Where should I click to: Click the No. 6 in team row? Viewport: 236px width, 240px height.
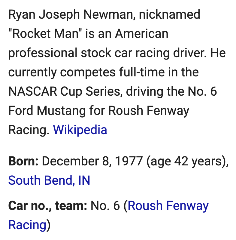pos(105,205)
